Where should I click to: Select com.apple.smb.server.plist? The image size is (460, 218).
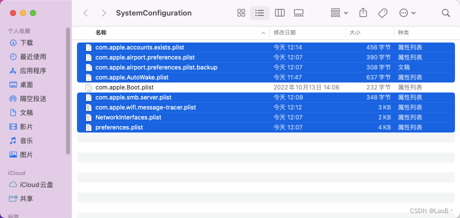point(266,97)
